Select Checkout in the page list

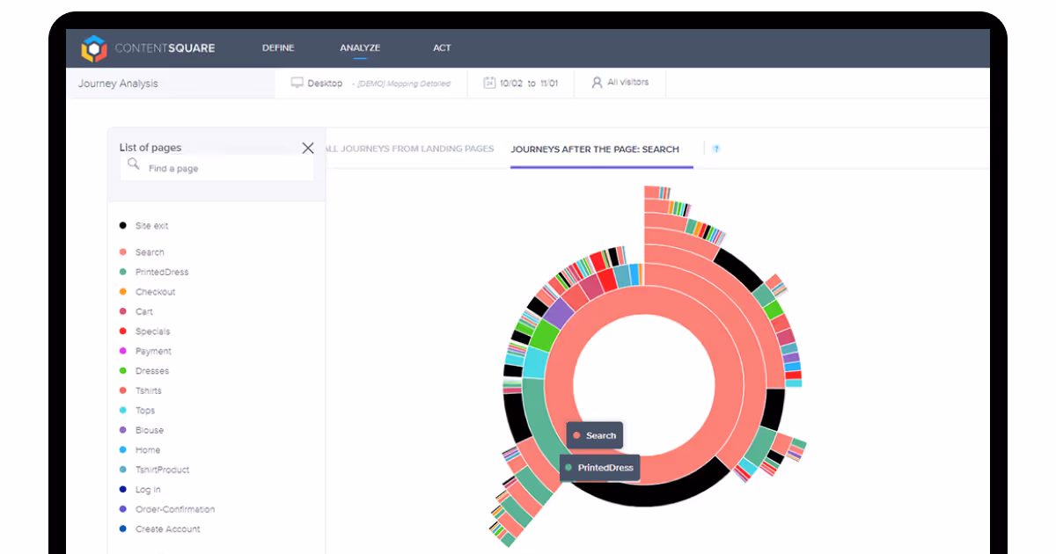pyautogui.click(x=156, y=292)
